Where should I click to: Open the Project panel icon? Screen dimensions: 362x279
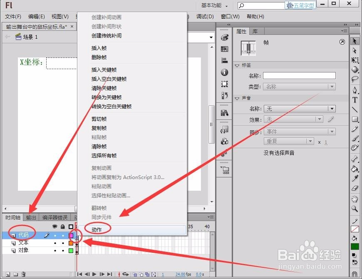pyautogui.click(x=224, y=170)
